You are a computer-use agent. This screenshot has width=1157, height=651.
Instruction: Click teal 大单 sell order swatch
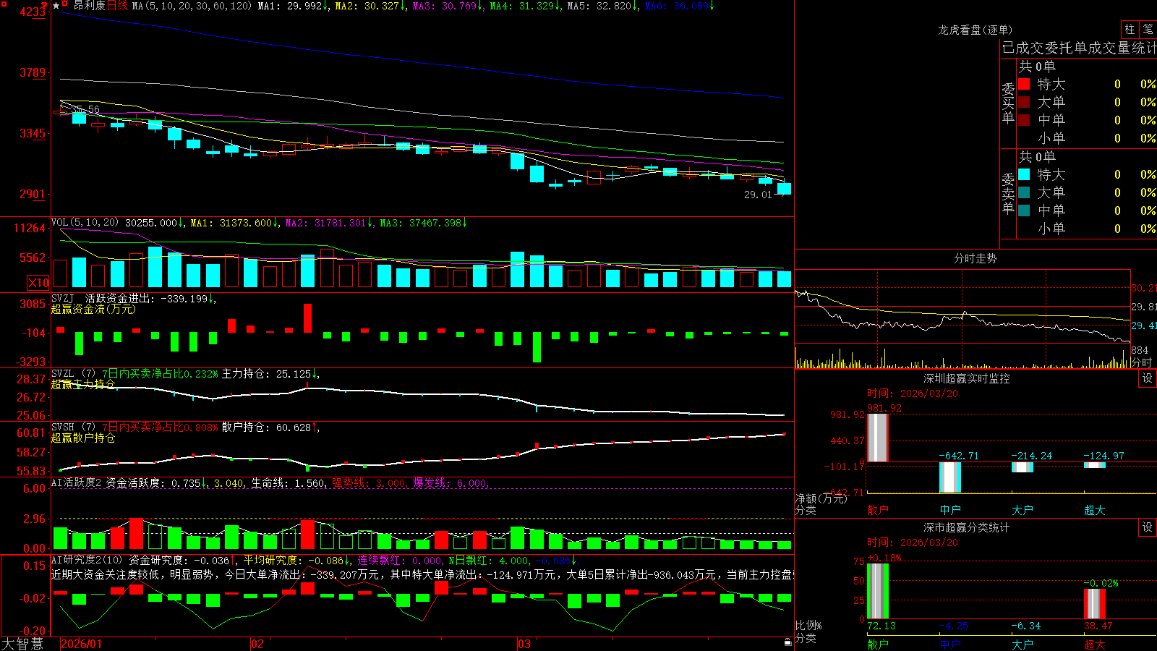[1024, 192]
